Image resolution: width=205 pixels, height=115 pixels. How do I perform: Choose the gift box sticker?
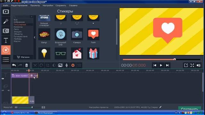[93, 53]
